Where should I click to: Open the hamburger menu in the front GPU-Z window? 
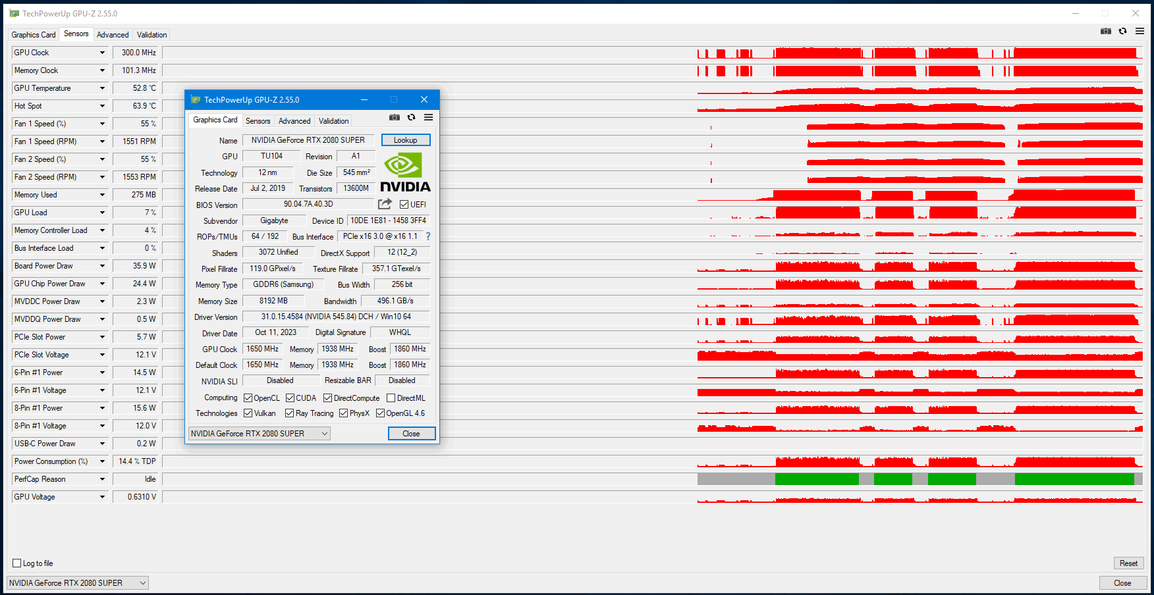[x=429, y=117]
